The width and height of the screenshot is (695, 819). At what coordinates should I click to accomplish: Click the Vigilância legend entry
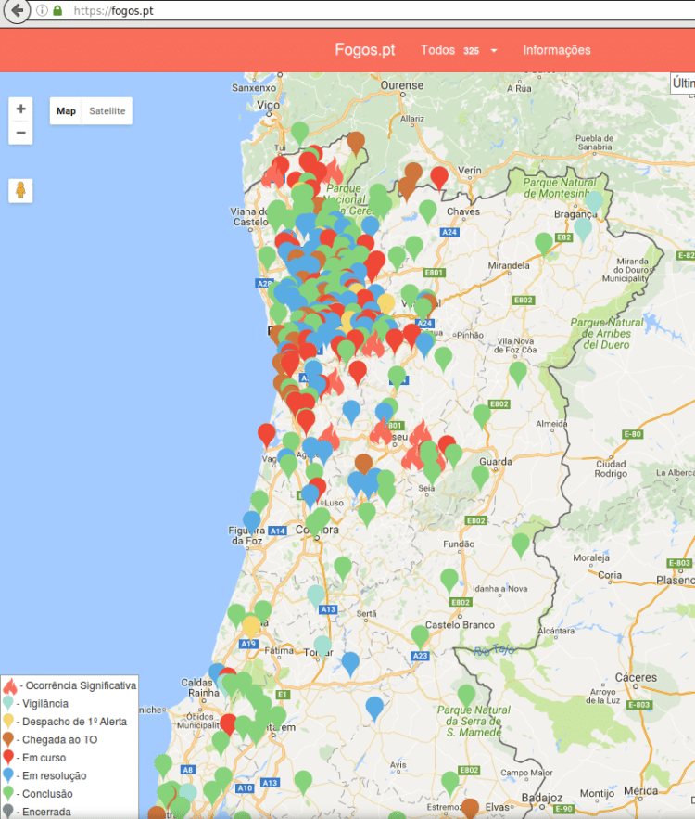[35, 704]
